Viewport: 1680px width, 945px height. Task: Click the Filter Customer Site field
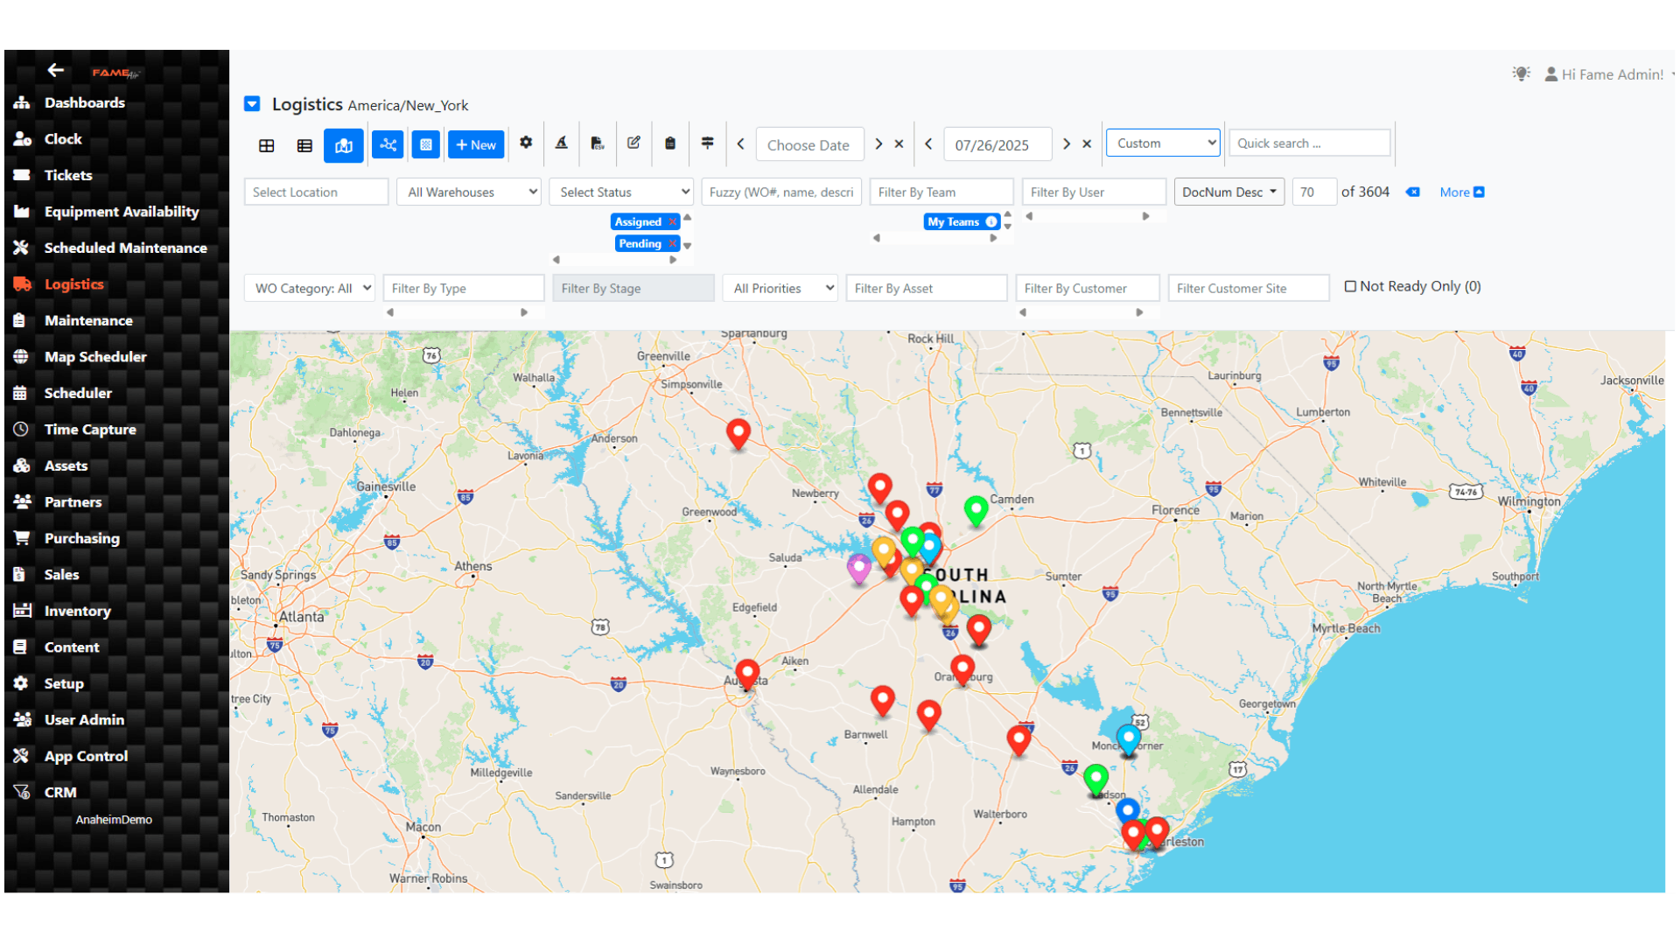click(x=1249, y=288)
